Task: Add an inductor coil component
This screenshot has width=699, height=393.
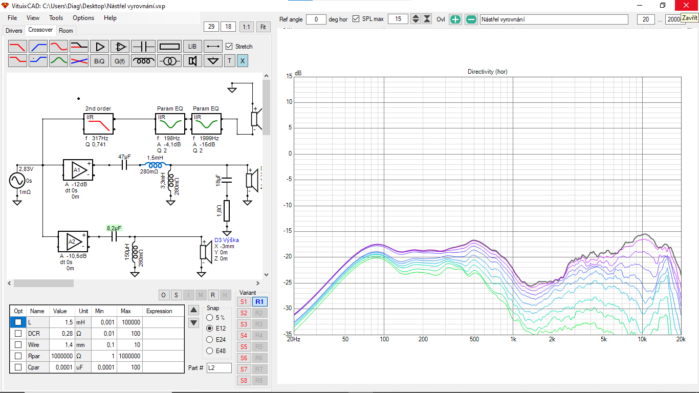Action: pos(144,61)
